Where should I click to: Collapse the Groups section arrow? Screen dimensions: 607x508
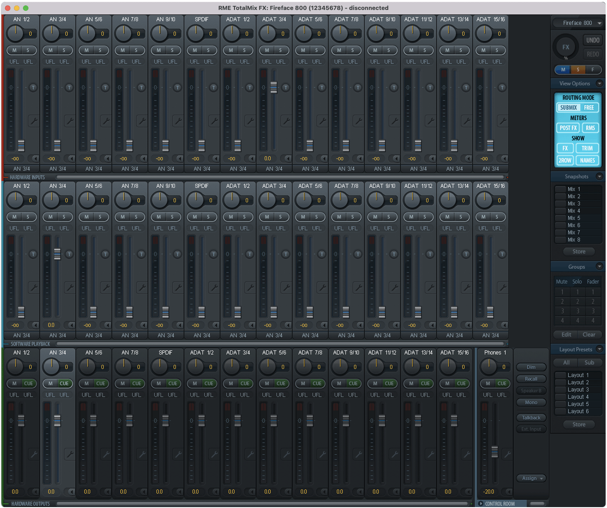[x=599, y=267]
